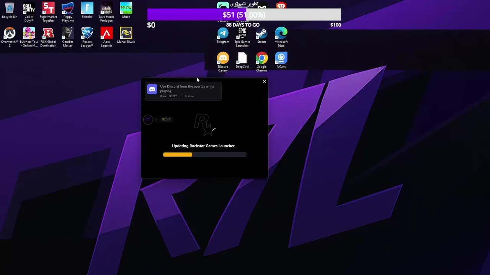Screen dimensions: 490x275
Task: Launch Dark Hours Prologue shortcut
Action: tap(106, 12)
